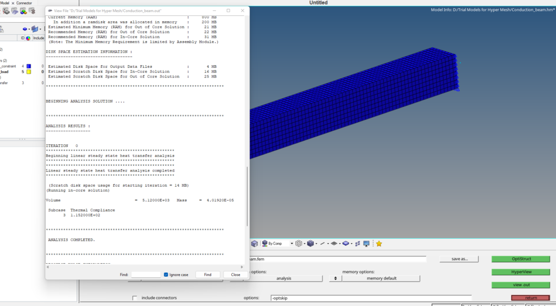556x306 pixels.
Task: Click the monitor screen icon in the toolbar
Action: pyautogui.click(x=367, y=244)
